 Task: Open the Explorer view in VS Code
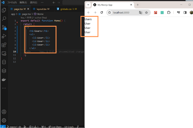click(x=4, y=10)
